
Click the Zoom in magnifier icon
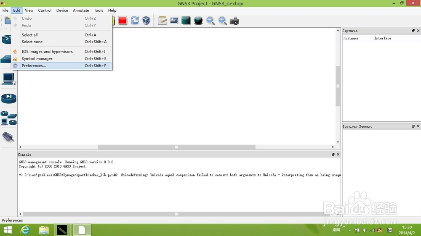(210, 21)
